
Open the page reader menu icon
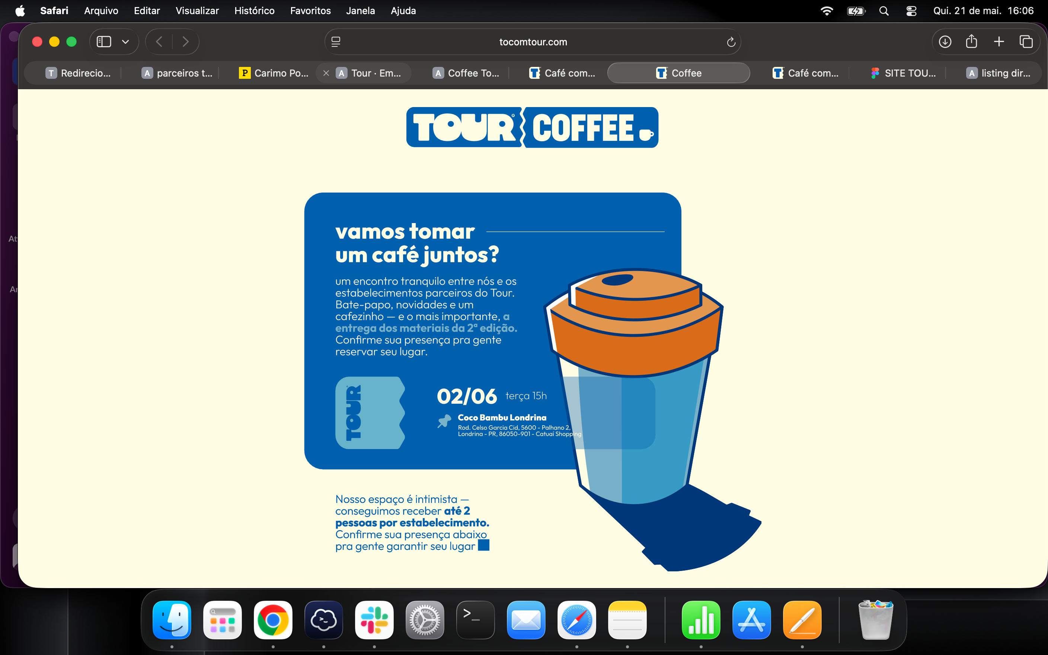click(x=336, y=42)
